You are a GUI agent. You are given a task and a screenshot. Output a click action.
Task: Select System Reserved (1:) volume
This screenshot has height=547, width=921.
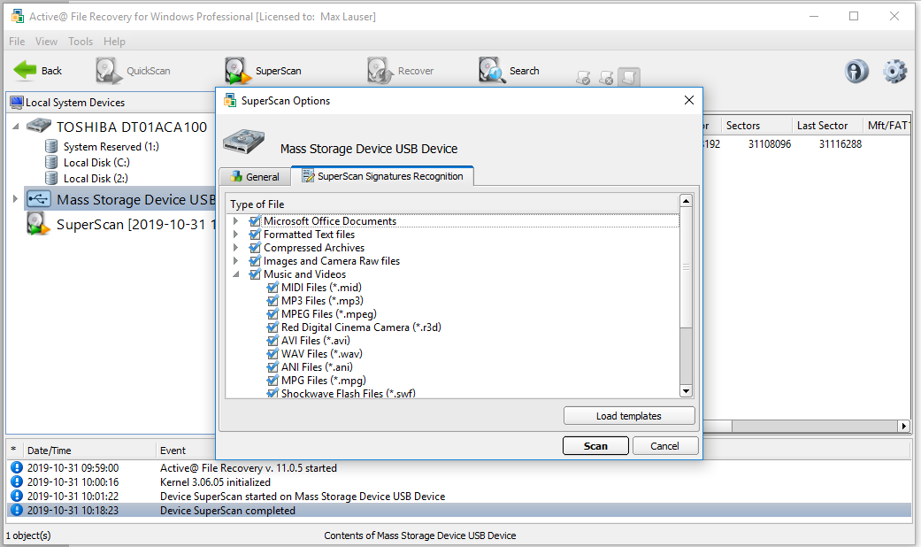[x=111, y=146]
